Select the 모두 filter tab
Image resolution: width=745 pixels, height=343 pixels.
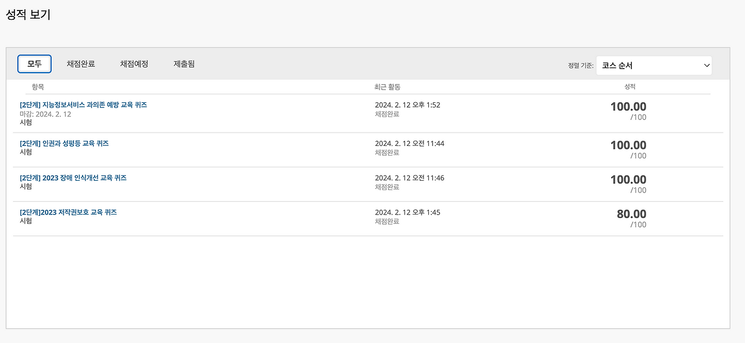pos(34,64)
